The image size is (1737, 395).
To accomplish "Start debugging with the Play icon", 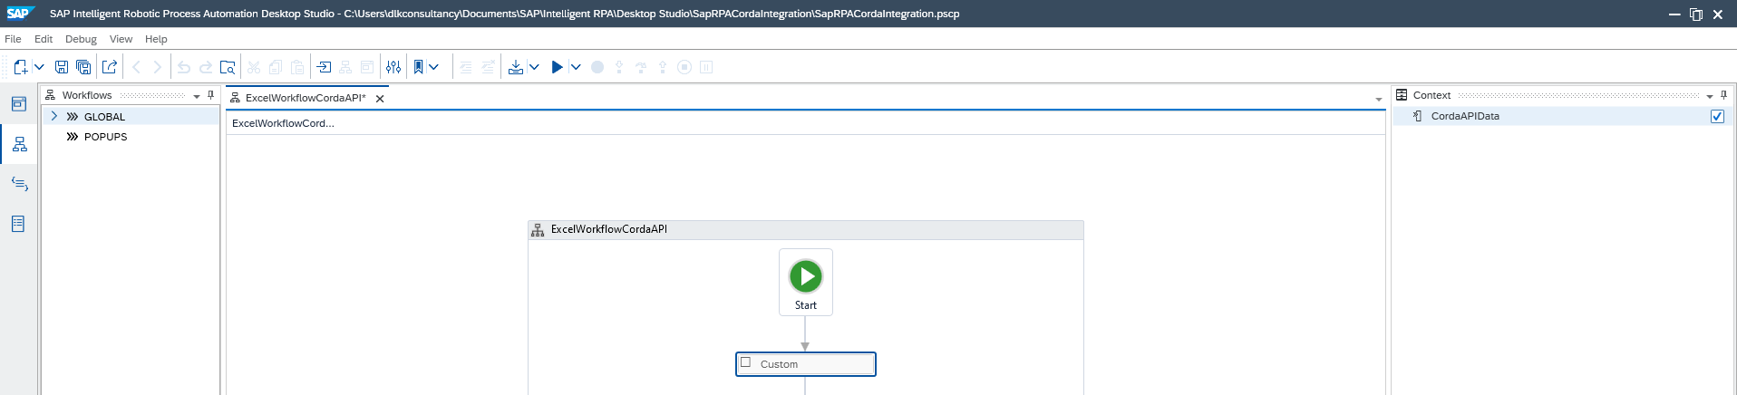I will tap(558, 67).
